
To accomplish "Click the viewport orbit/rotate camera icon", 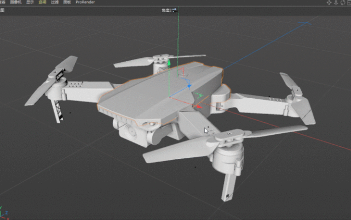I will pos(343,2).
